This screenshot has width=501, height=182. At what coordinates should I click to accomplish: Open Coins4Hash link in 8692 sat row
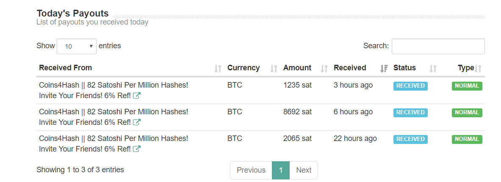tap(113, 117)
